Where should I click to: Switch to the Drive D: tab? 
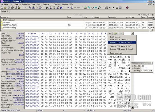click(x=5, y=11)
